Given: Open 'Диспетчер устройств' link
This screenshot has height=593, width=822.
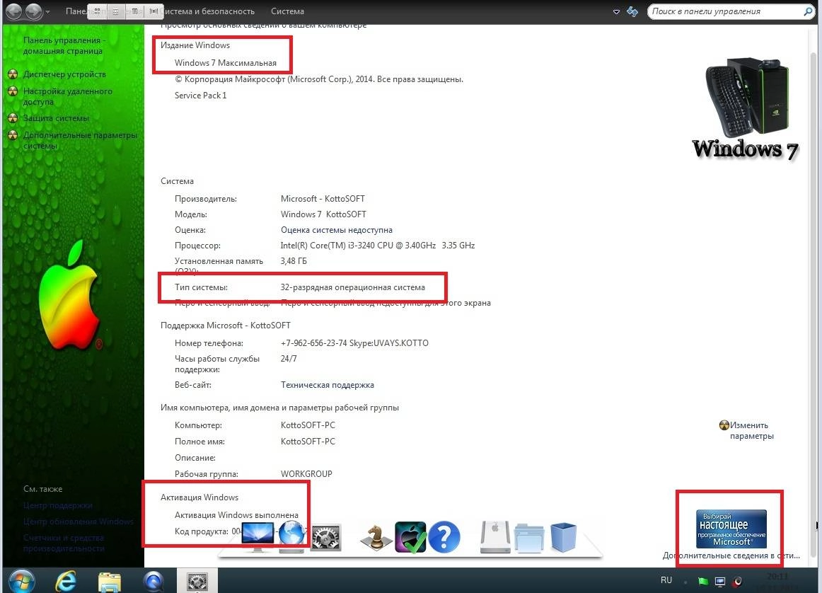Looking at the screenshot, I should [64, 74].
